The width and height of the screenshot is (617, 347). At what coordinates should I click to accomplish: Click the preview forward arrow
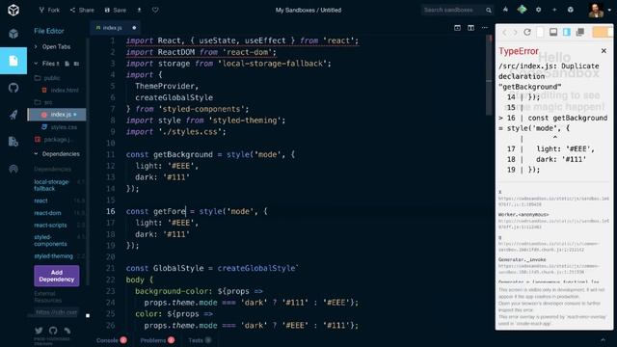(515, 32)
